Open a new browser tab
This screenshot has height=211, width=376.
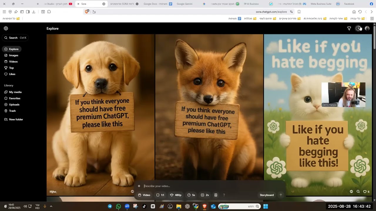pos(38,4)
